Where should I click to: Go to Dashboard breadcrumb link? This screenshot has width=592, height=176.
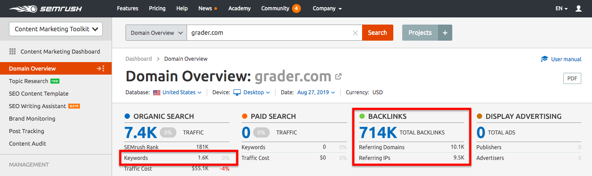tap(139, 59)
